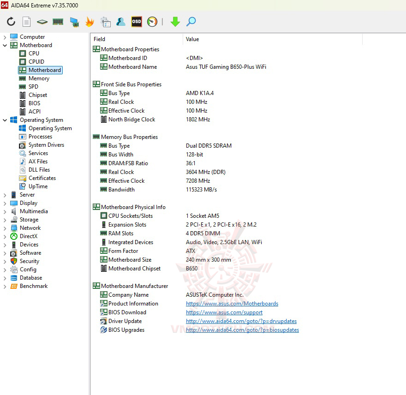The width and height of the screenshot is (406, 395).
Task: Click the Config gear icon in tree
Action: [x=14, y=269]
